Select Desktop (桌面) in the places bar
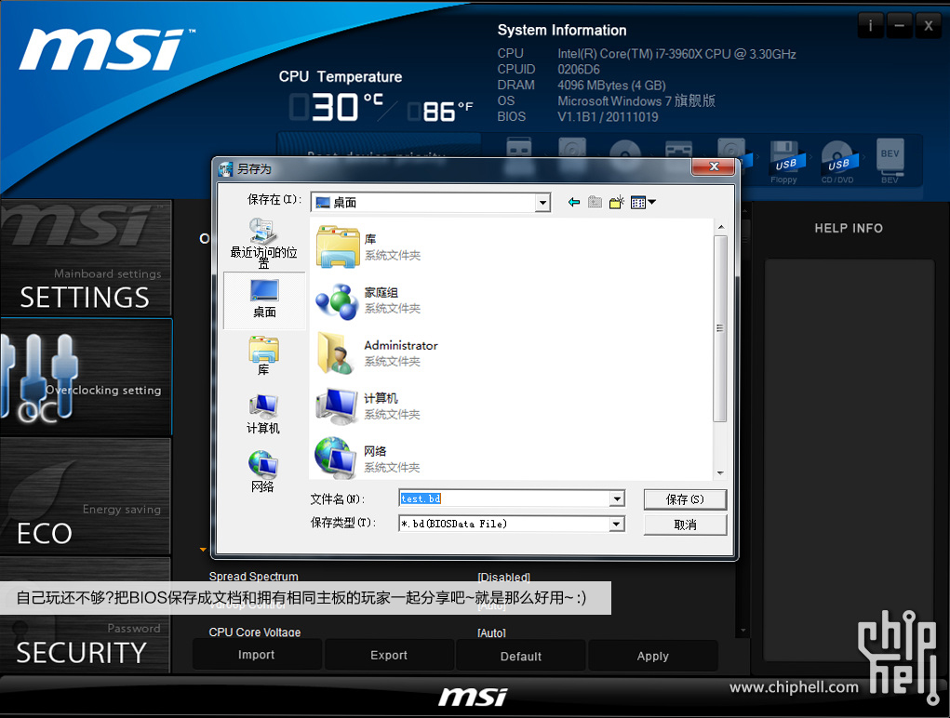Screen dimensions: 950x718 264,299
